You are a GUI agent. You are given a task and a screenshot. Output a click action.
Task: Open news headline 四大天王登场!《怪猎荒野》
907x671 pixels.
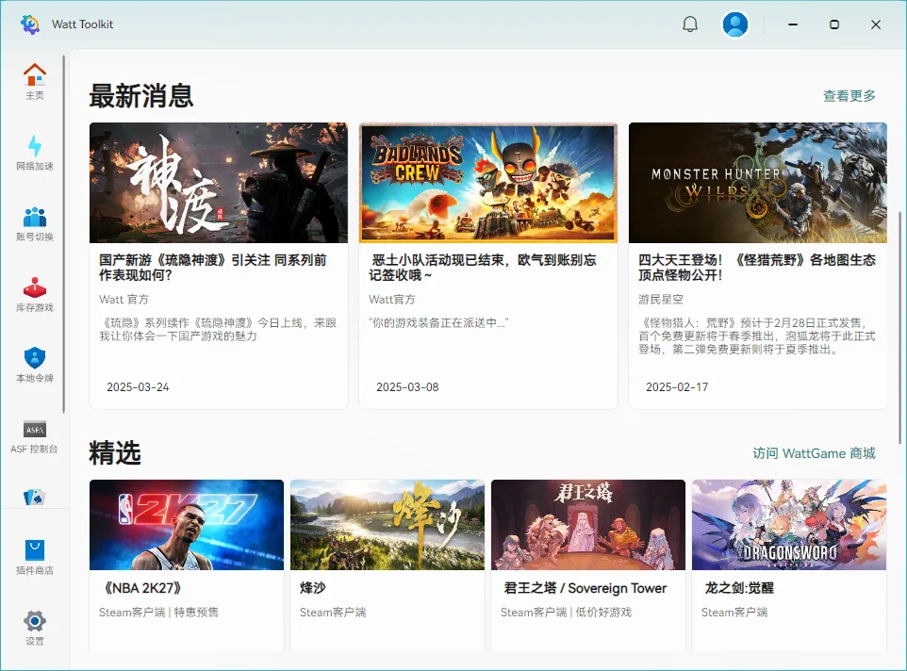(x=756, y=268)
